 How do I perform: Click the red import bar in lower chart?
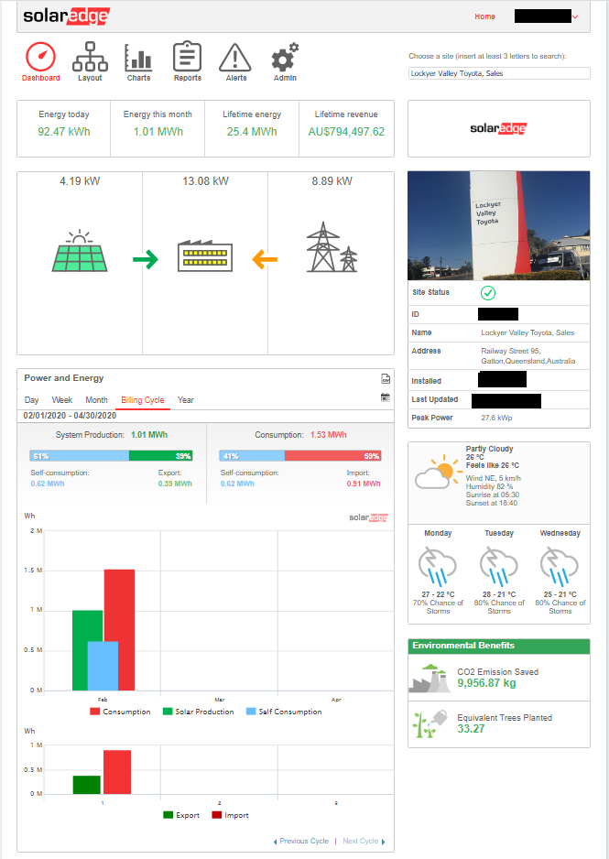coord(117,772)
